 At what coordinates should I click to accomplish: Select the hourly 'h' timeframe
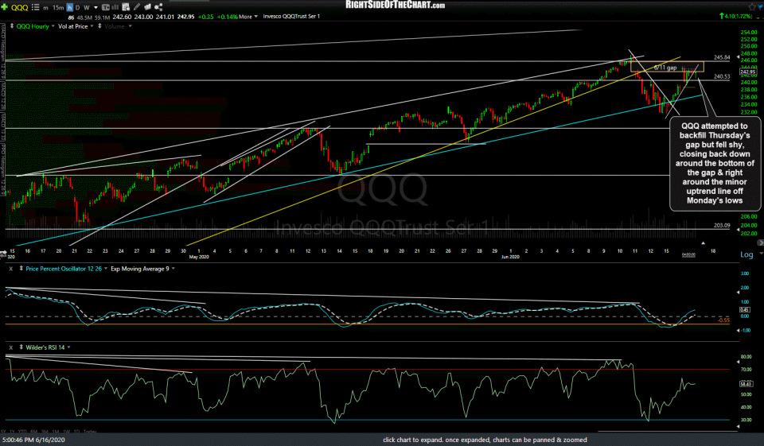[x=70, y=7]
